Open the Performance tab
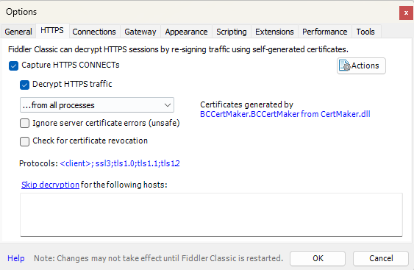414x270 pixels. pyautogui.click(x=324, y=32)
